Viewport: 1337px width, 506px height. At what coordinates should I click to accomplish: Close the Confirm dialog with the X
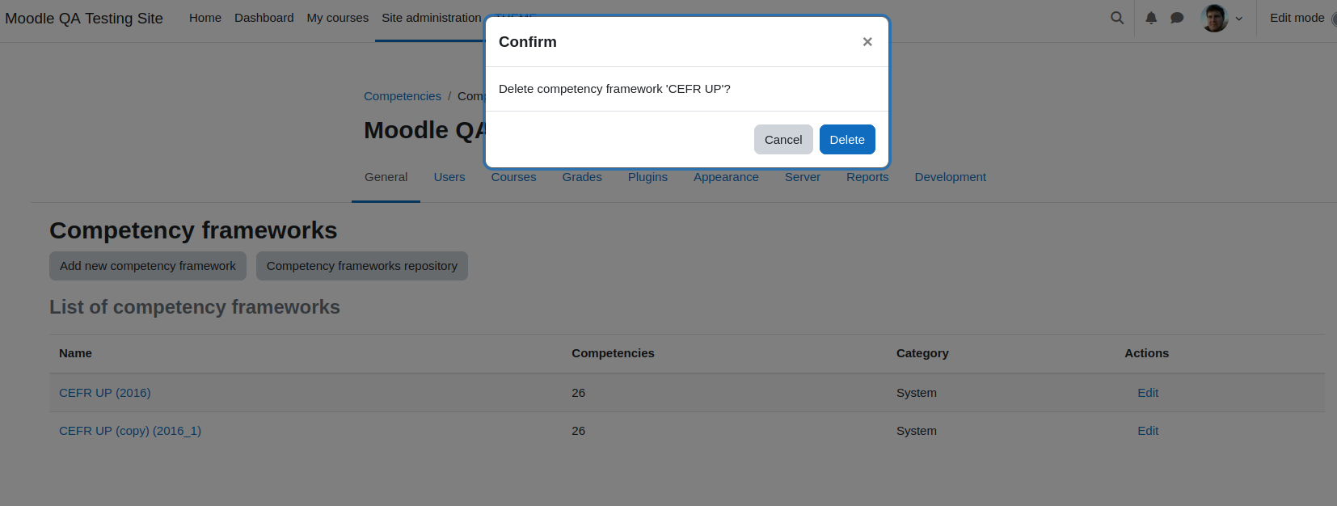(x=867, y=42)
